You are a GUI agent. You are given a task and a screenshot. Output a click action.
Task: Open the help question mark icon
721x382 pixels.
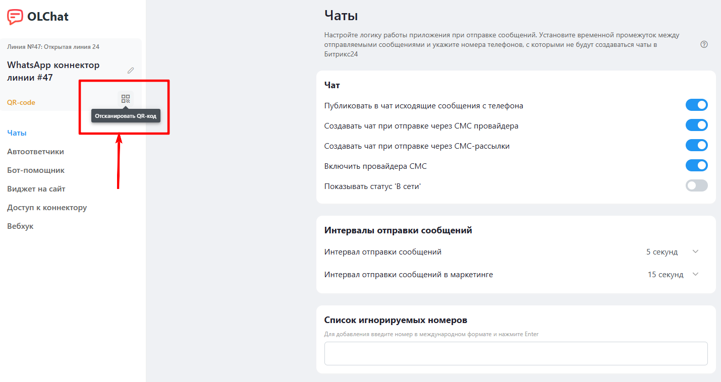tap(704, 44)
